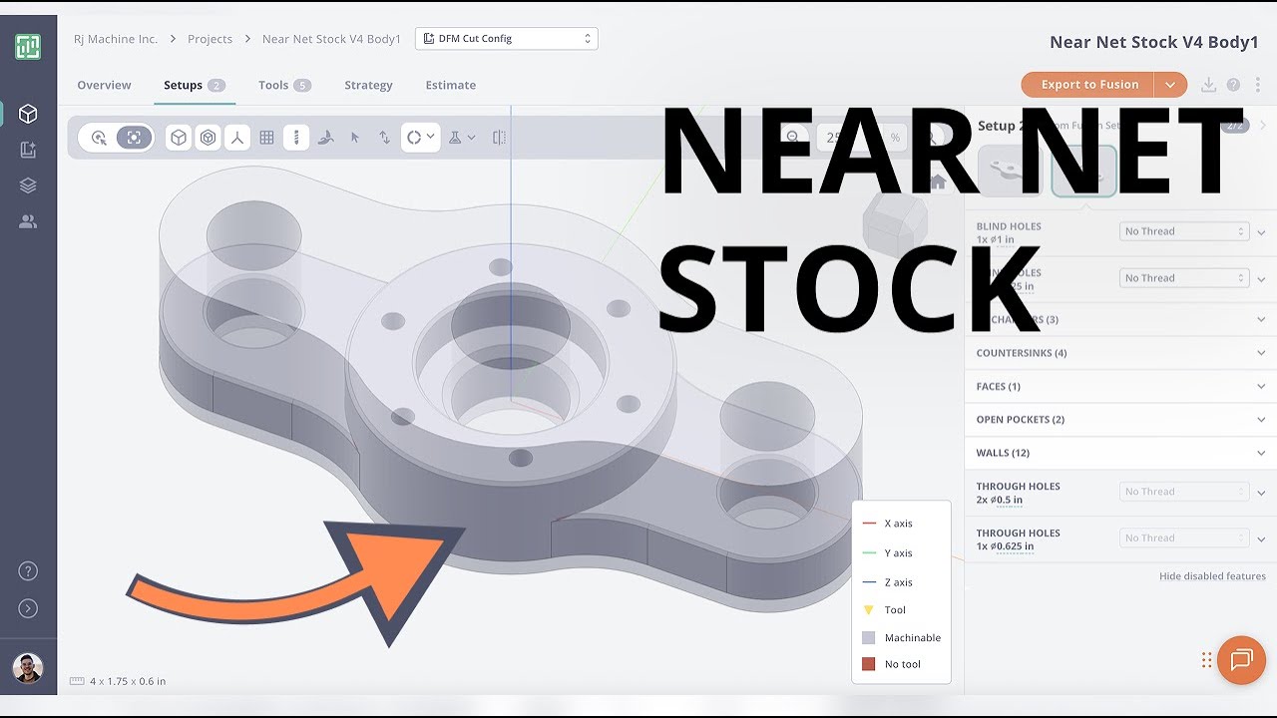Open the layers stack sidebar icon
The width and height of the screenshot is (1277, 718).
[28, 185]
